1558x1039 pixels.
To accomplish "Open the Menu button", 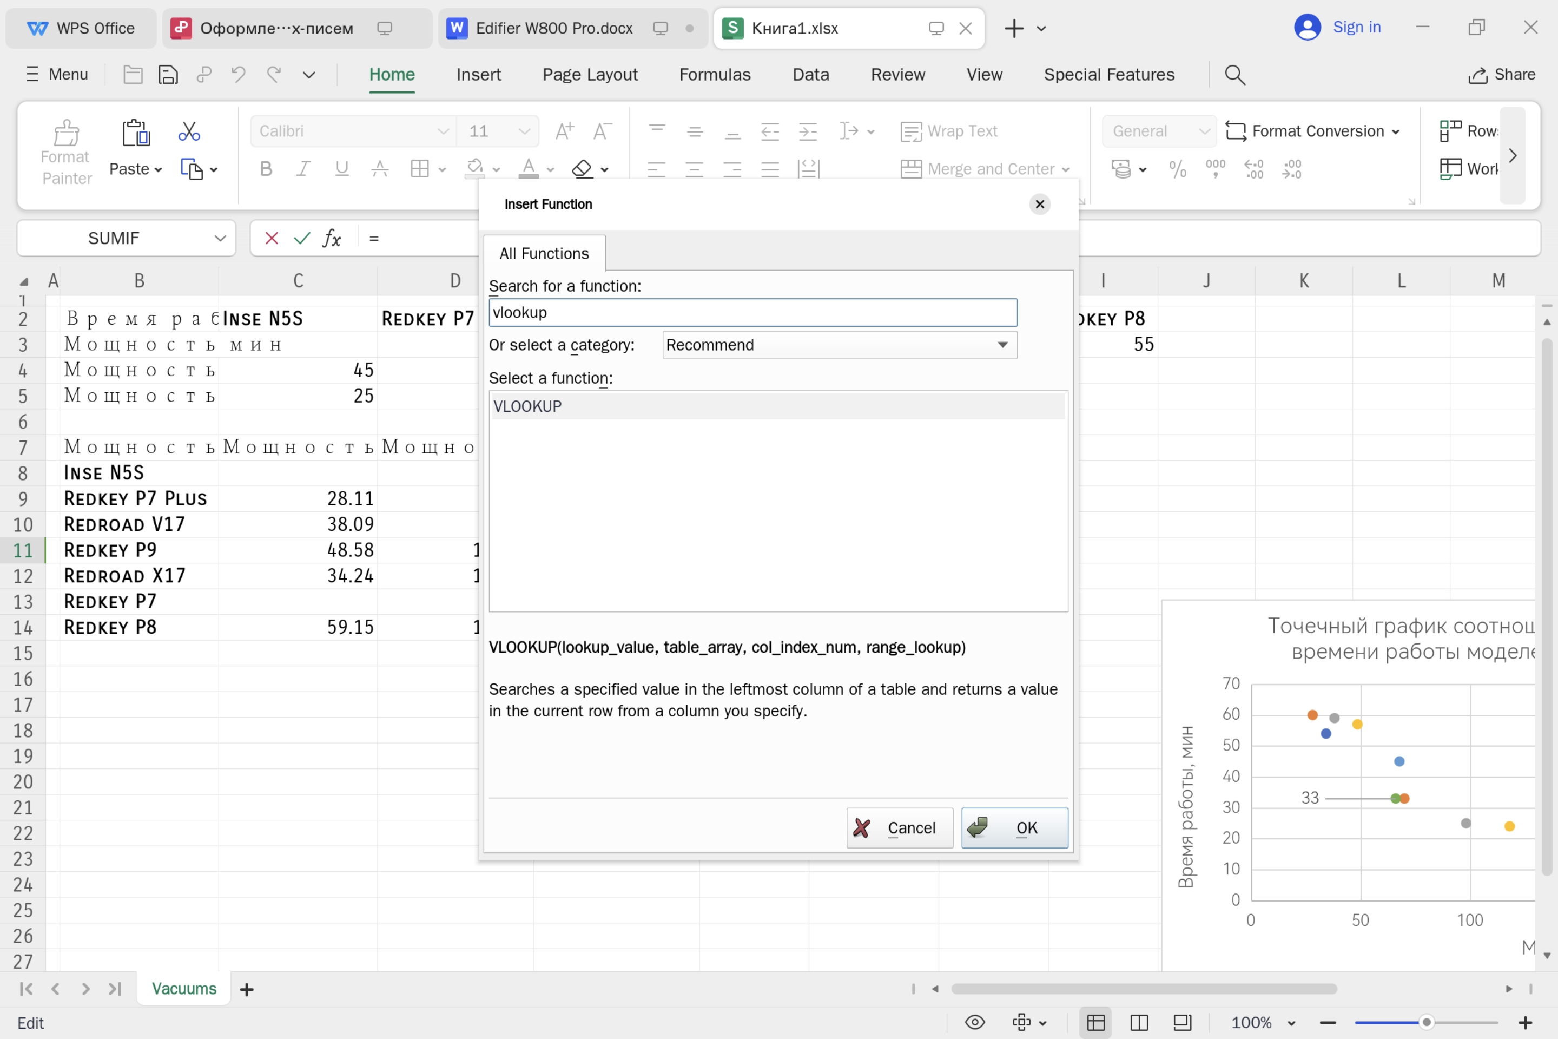I will click(57, 74).
